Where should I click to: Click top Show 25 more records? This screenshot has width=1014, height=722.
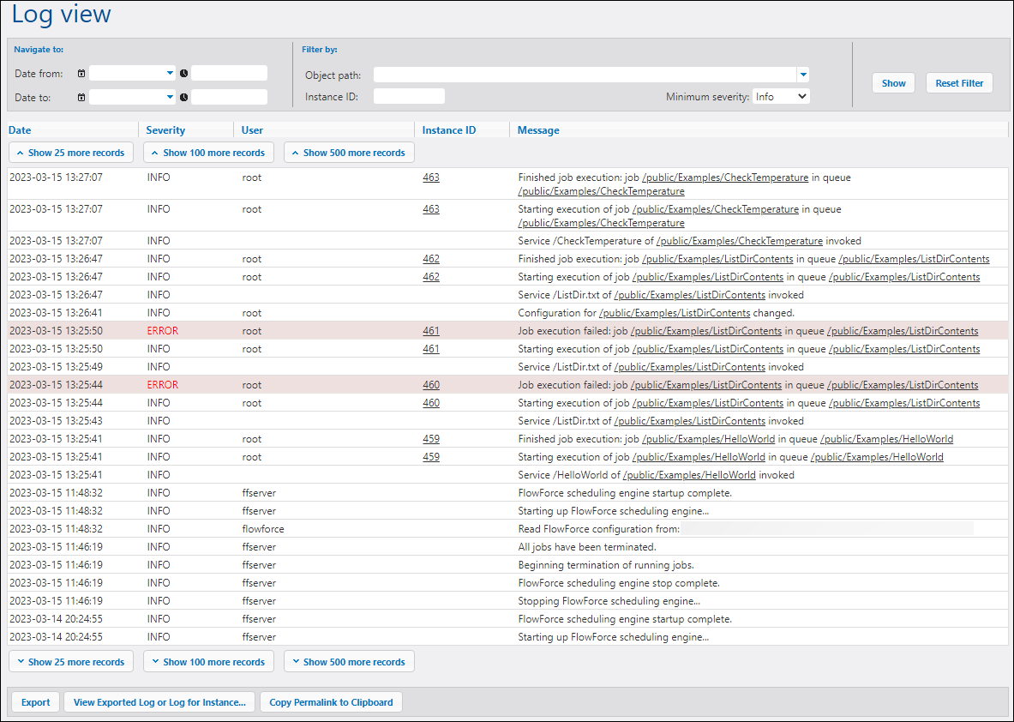click(70, 153)
